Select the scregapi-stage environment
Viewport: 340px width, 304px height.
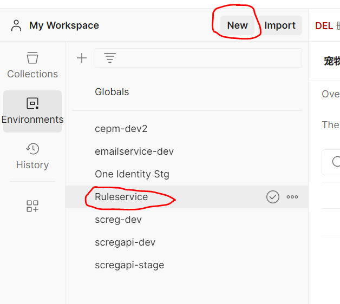129,265
